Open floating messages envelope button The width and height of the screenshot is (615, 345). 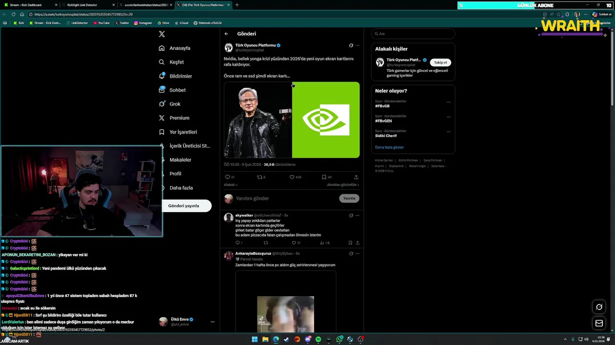point(599,323)
